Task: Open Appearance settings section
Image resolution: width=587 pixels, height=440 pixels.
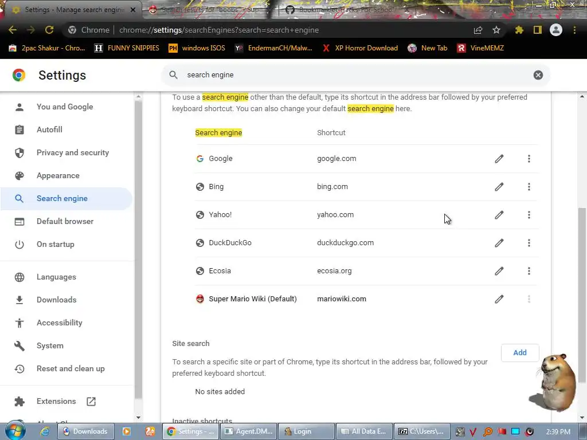Action: point(58,175)
